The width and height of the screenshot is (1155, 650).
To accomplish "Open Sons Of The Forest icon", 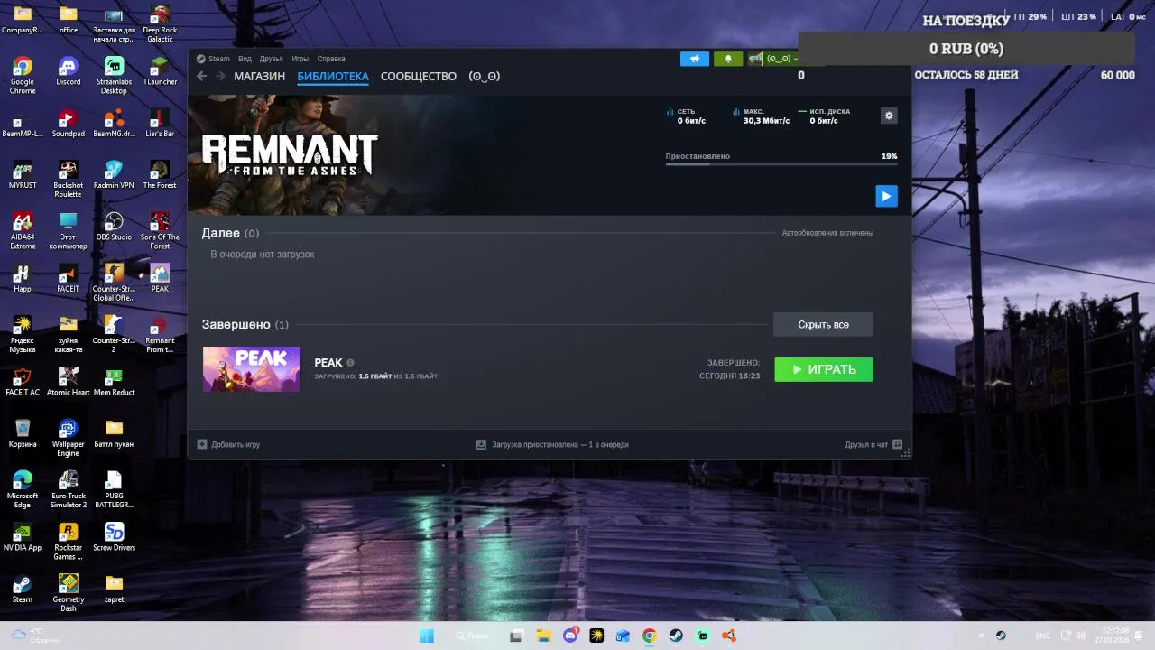I will [x=160, y=231].
